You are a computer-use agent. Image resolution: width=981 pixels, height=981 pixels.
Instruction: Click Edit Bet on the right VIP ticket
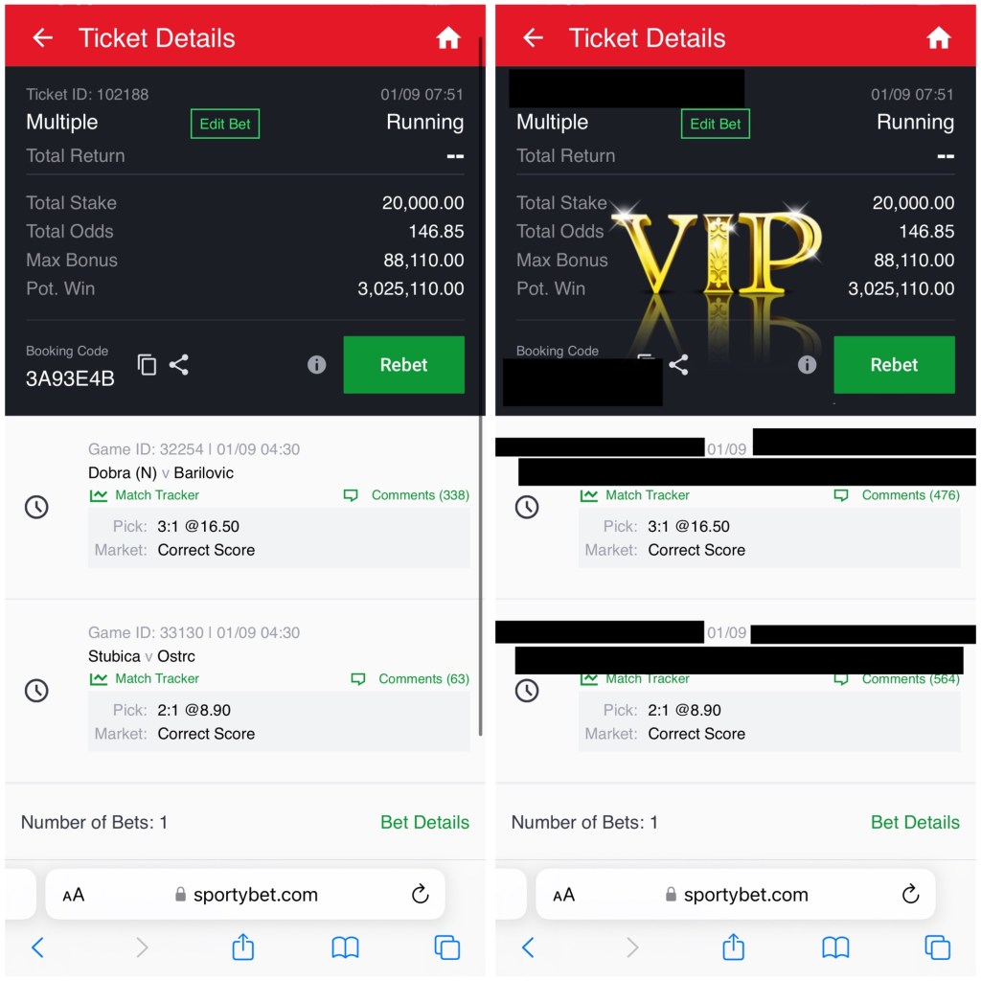coord(715,124)
